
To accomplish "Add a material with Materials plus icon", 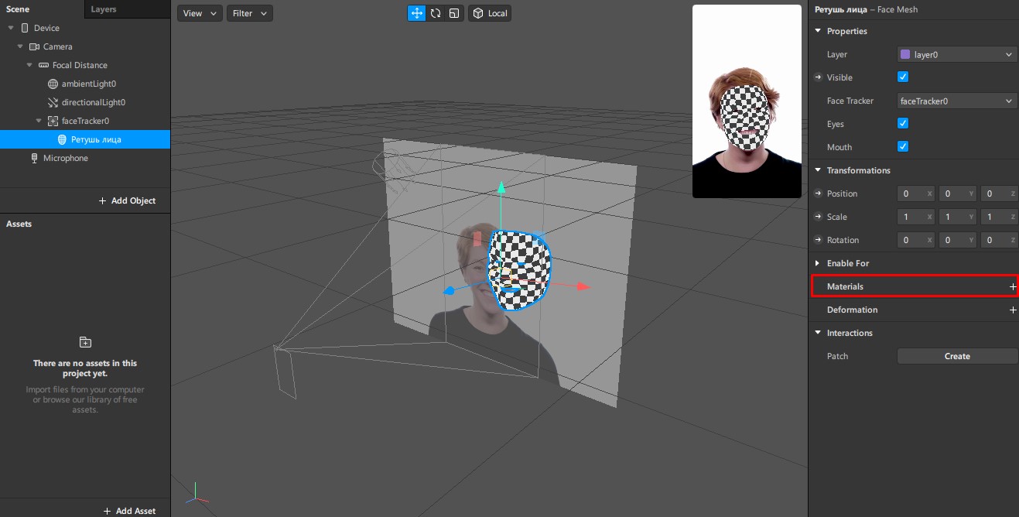I will pos(1013,286).
